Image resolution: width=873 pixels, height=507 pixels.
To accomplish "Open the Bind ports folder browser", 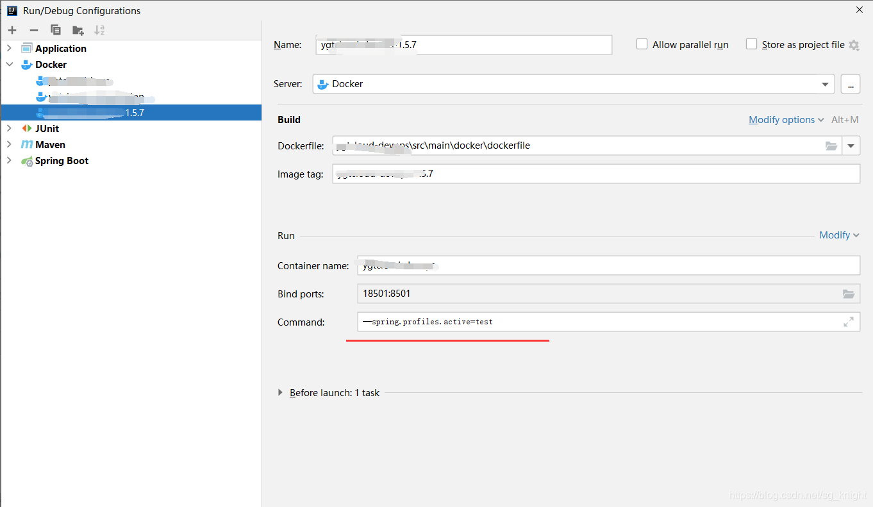I will click(849, 294).
